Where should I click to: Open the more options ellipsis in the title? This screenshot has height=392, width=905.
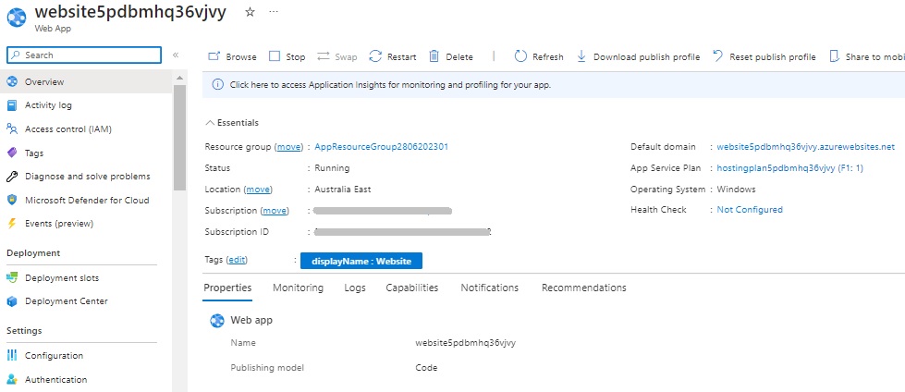[x=274, y=12]
